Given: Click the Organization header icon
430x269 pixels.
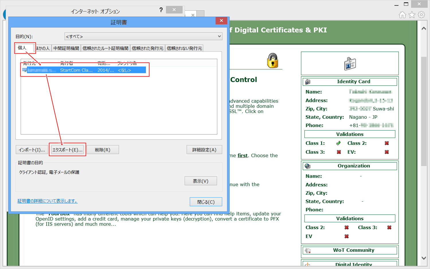Looking at the screenshot, I should pos(308,166).
